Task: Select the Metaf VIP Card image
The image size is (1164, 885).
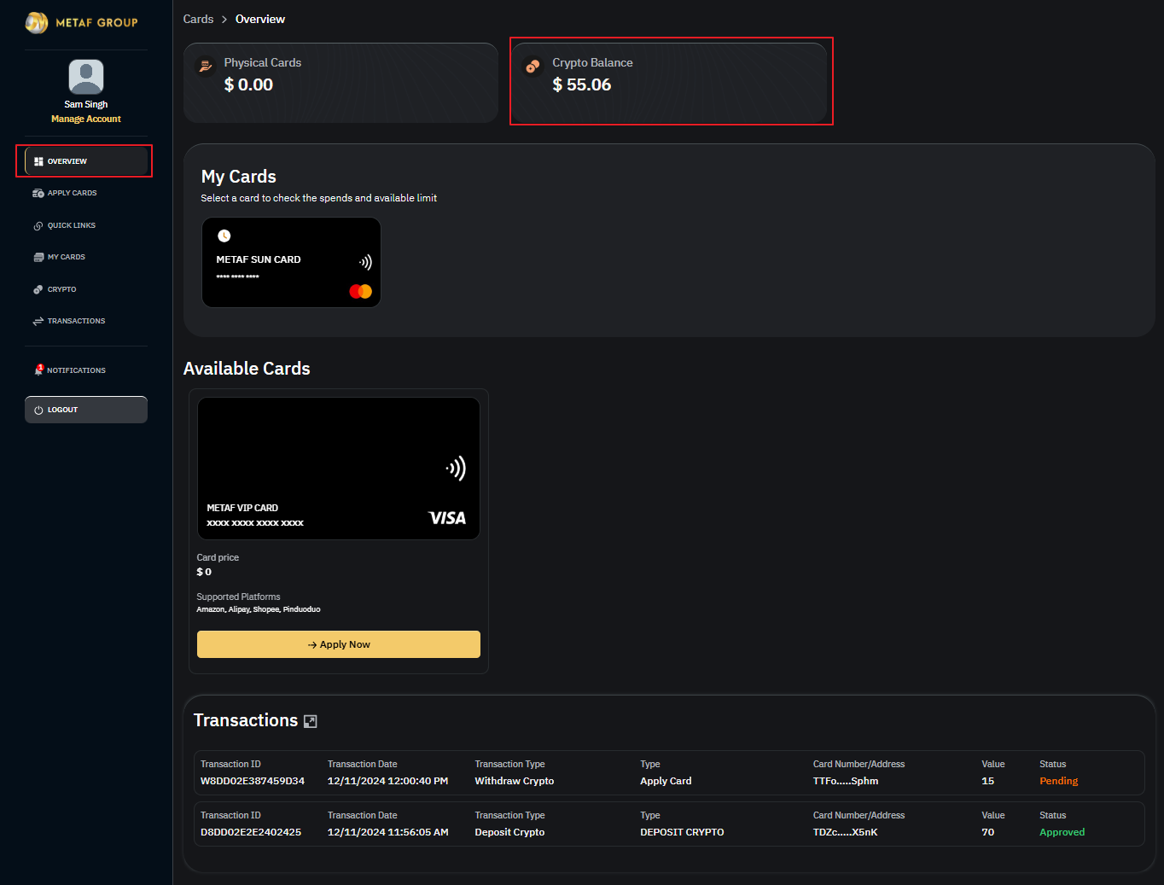Action: (339, 469)
